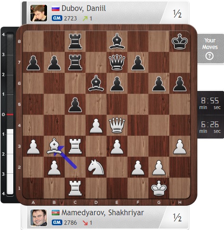
Task: Click the Your Moves panel tab
Action: tap(211, 49)
